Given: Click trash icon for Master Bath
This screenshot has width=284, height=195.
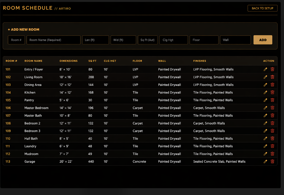Looking at the screenshot, I should click(272, 115).
